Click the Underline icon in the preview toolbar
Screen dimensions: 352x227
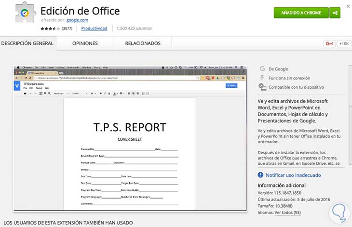[x=109, y=93]
